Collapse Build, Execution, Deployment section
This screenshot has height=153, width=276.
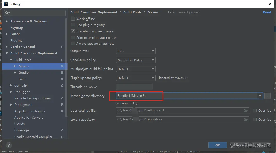[x=7, y=53]
